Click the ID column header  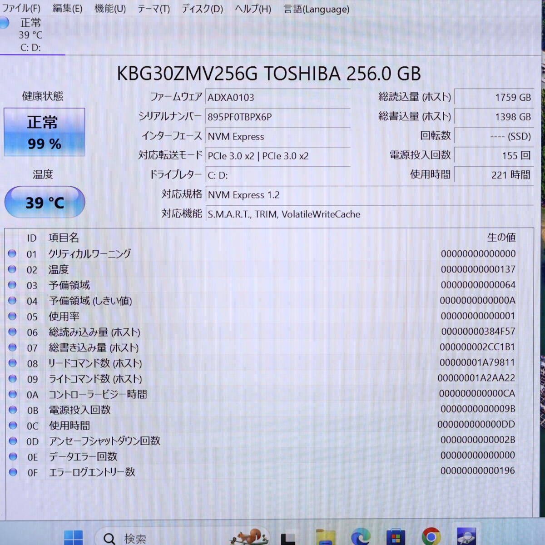(x=31, y=238)
